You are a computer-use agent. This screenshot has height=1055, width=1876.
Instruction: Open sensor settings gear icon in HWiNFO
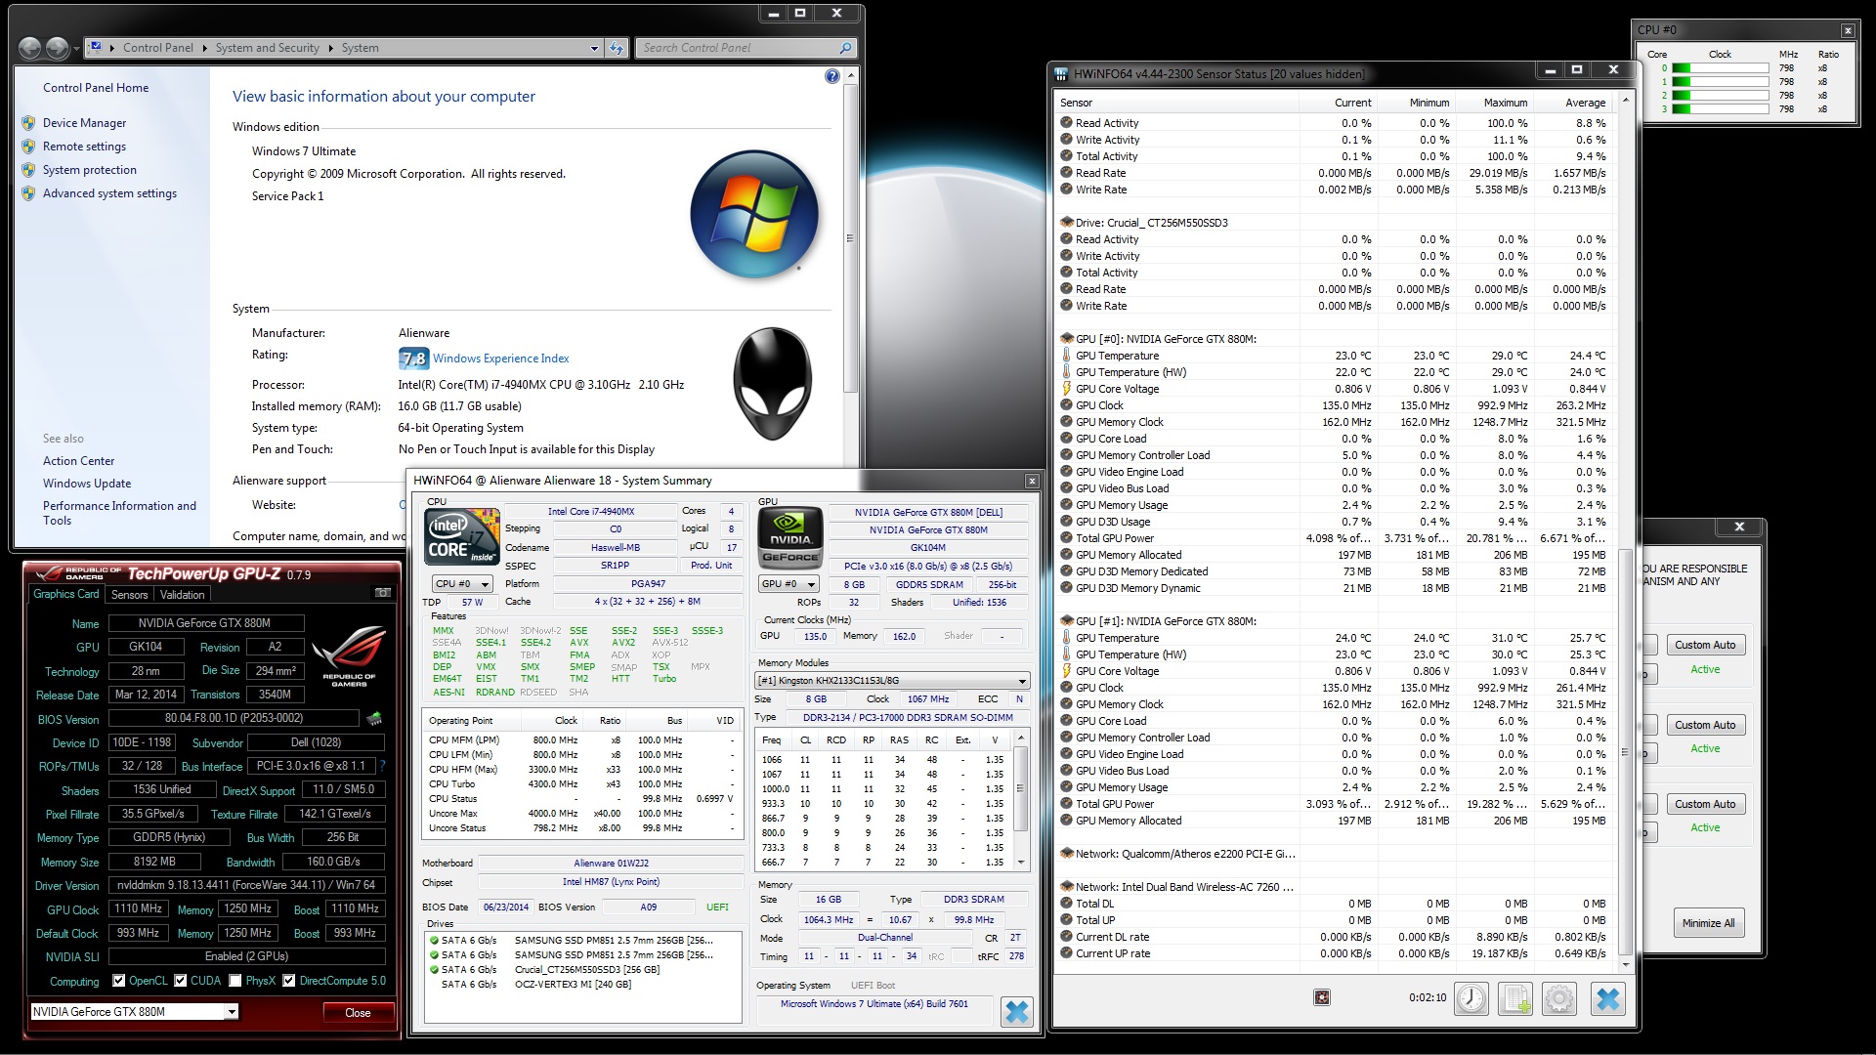click(x=1559, y=998)
